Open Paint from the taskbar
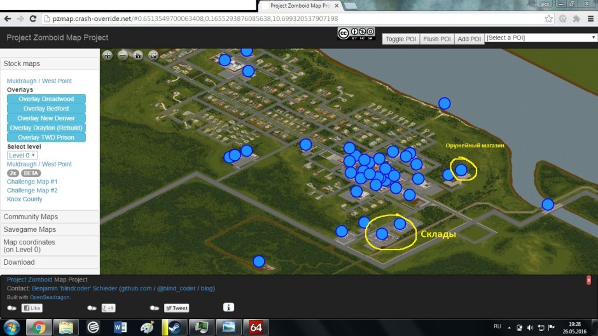 pos(147,327)
